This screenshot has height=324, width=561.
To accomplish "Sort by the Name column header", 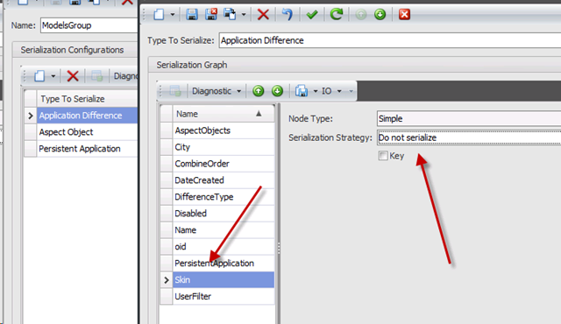I will click(x=224, y=114).
